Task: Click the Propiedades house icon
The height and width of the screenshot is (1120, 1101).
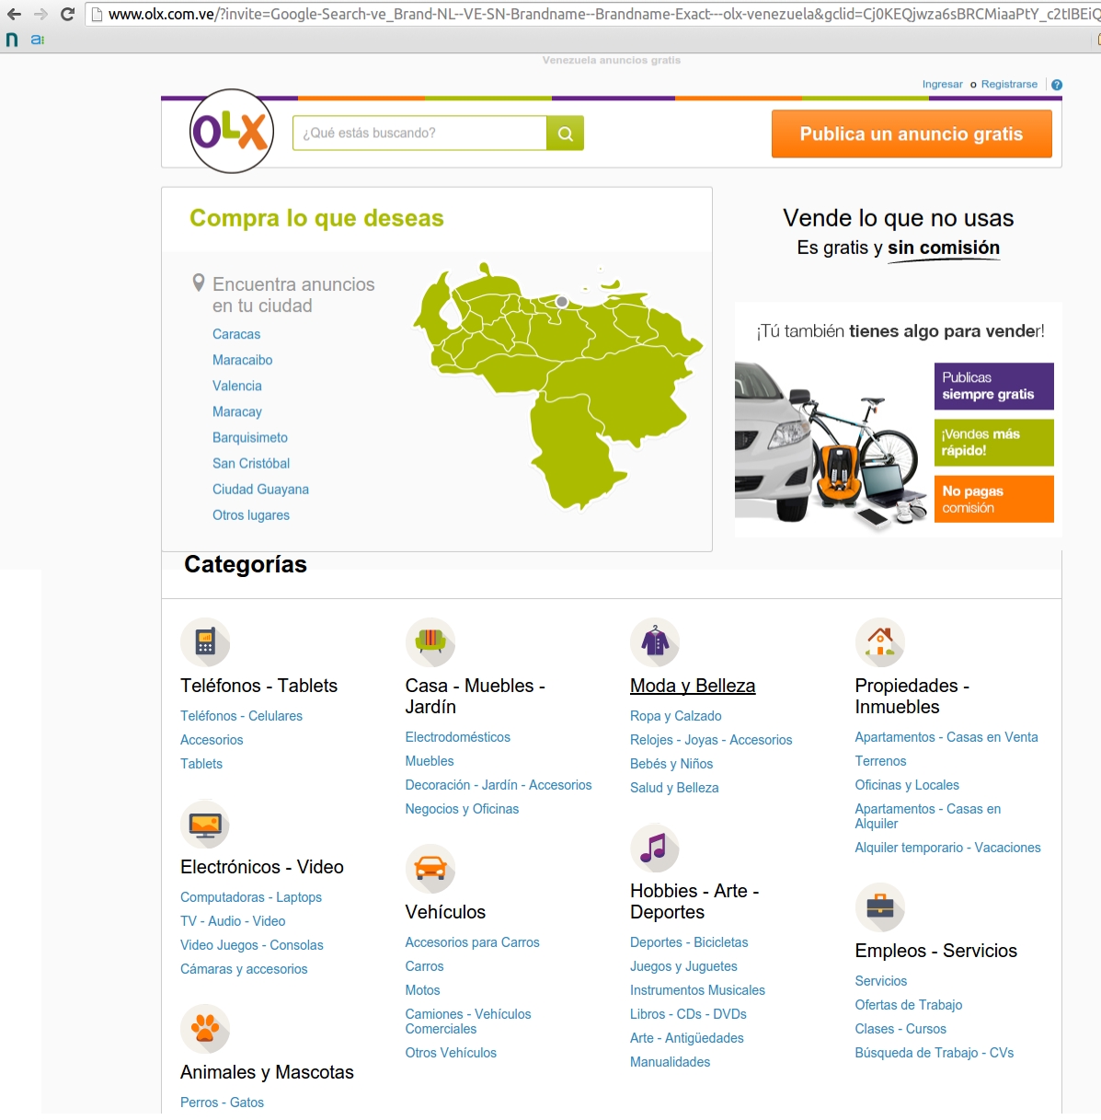Action: 880,642
